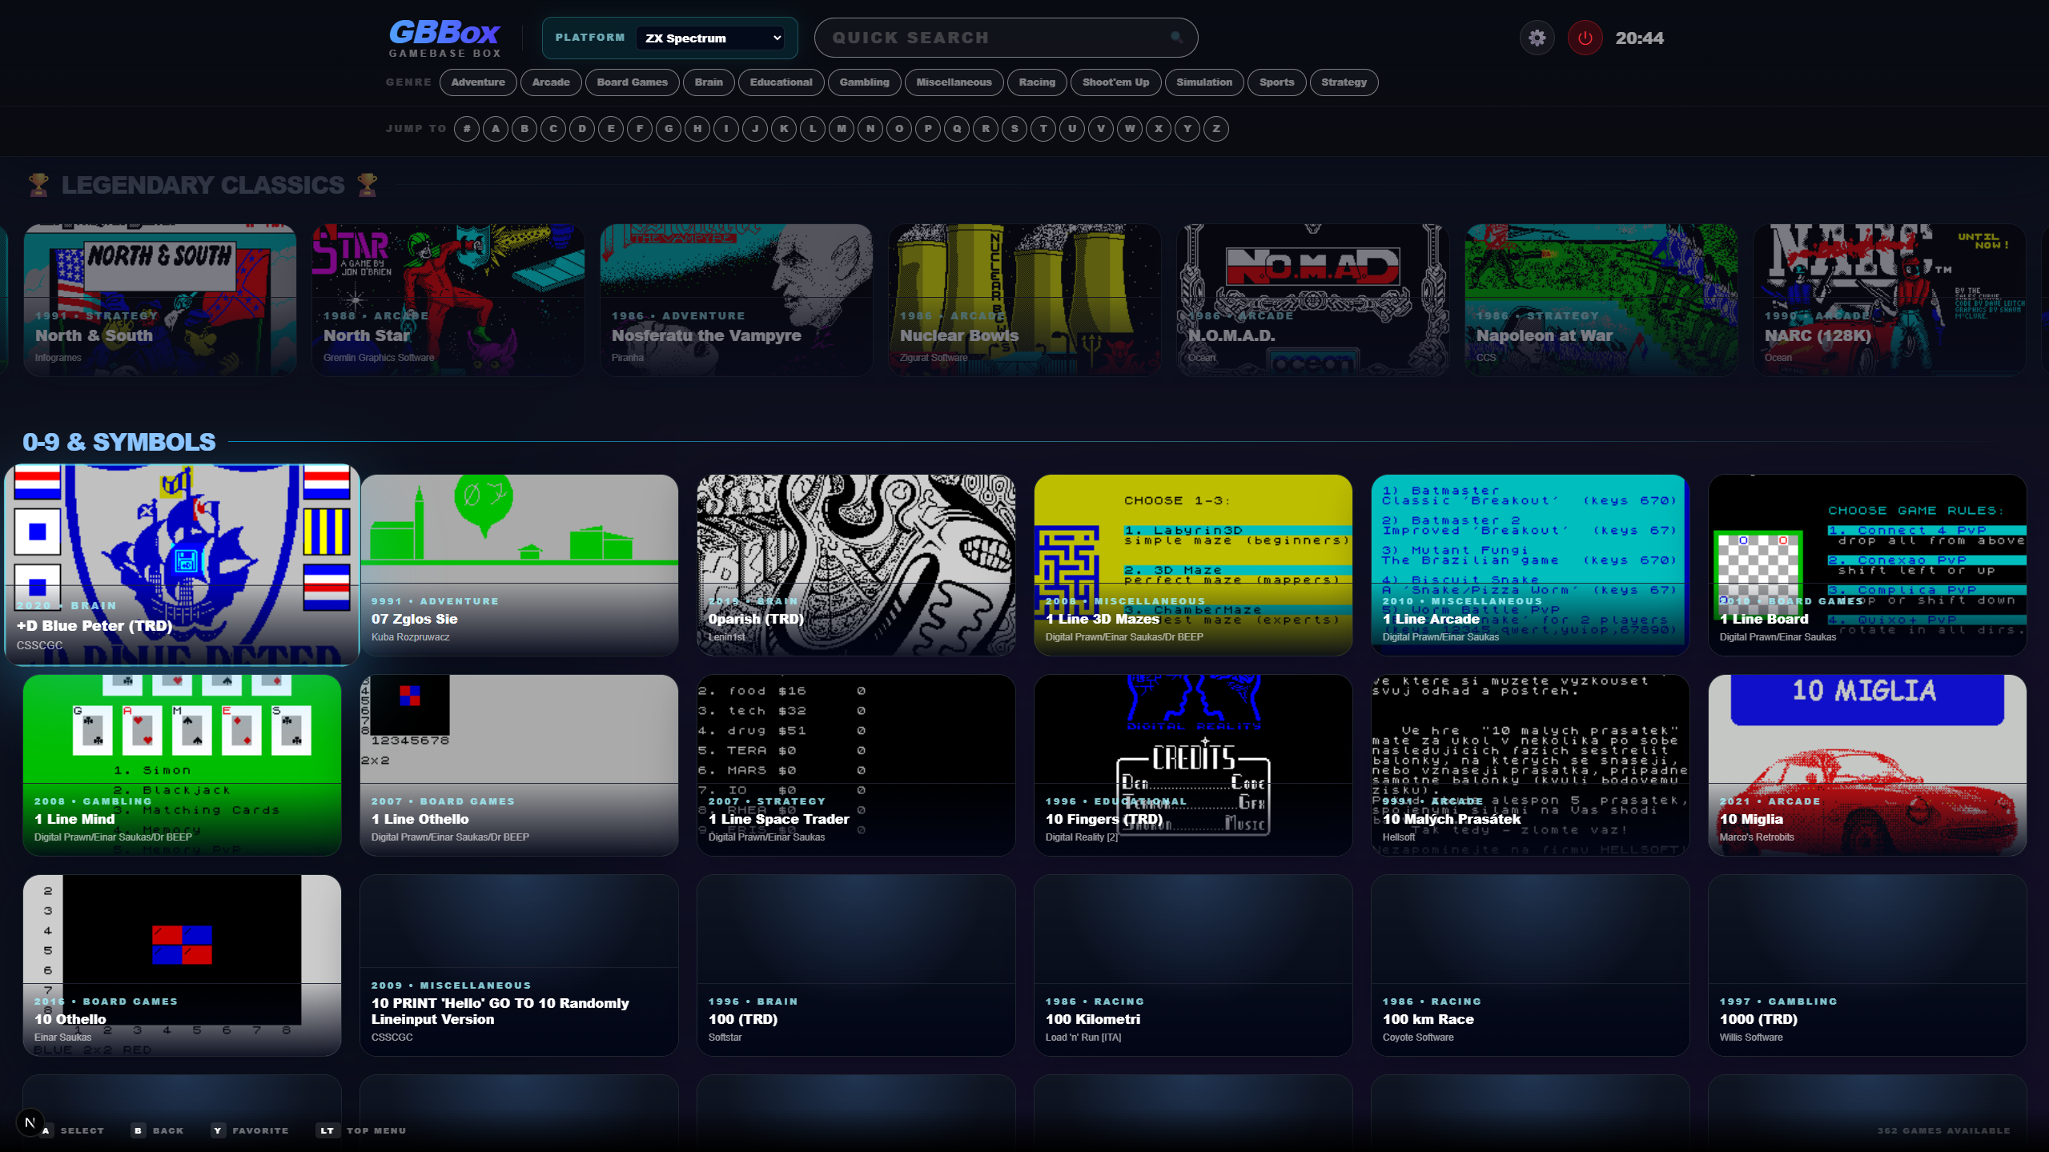Screen dimensions: 2049x1152
Task: Click the Y Favorite button hint
Action: [x=250, y=1130]
